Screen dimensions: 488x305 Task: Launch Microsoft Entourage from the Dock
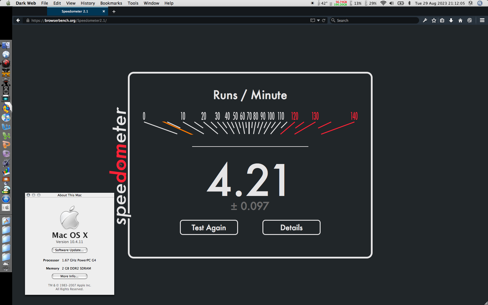6,154
